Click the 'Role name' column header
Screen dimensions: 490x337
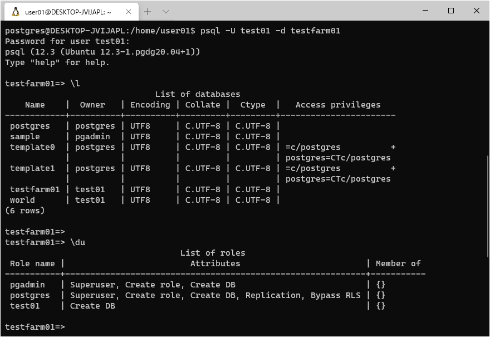pyautogui.click(x=32, y=263)
